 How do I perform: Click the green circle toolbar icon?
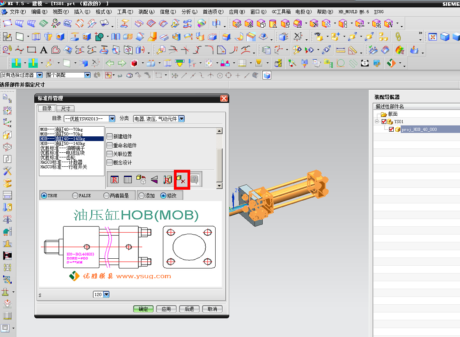(341, 63)
